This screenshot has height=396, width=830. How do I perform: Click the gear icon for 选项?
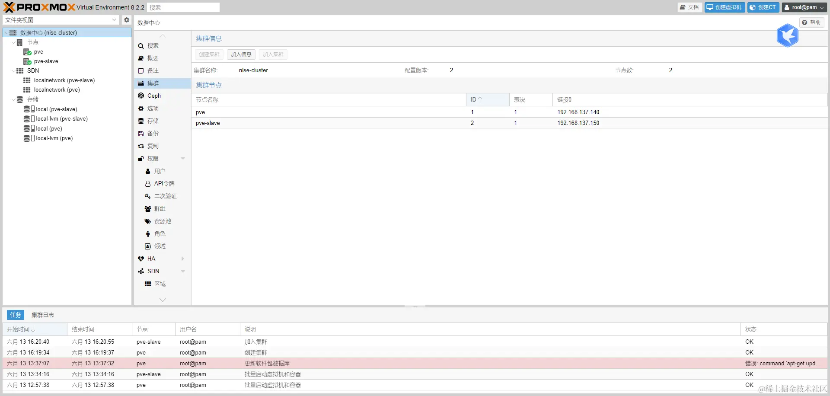(141, 109)
